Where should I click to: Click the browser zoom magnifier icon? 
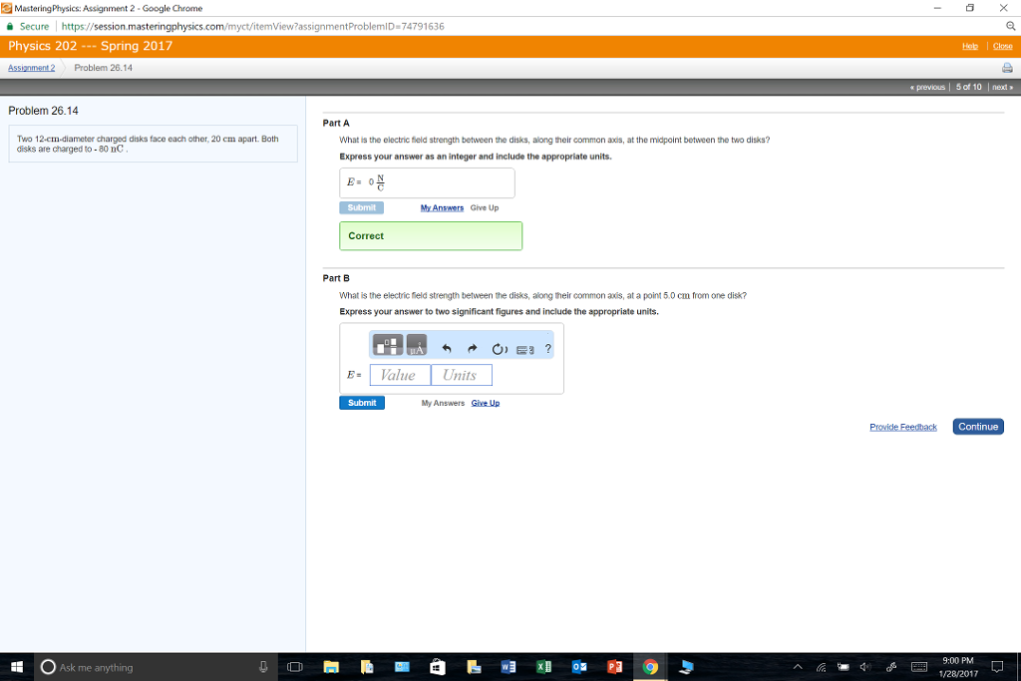point(1010,26)
